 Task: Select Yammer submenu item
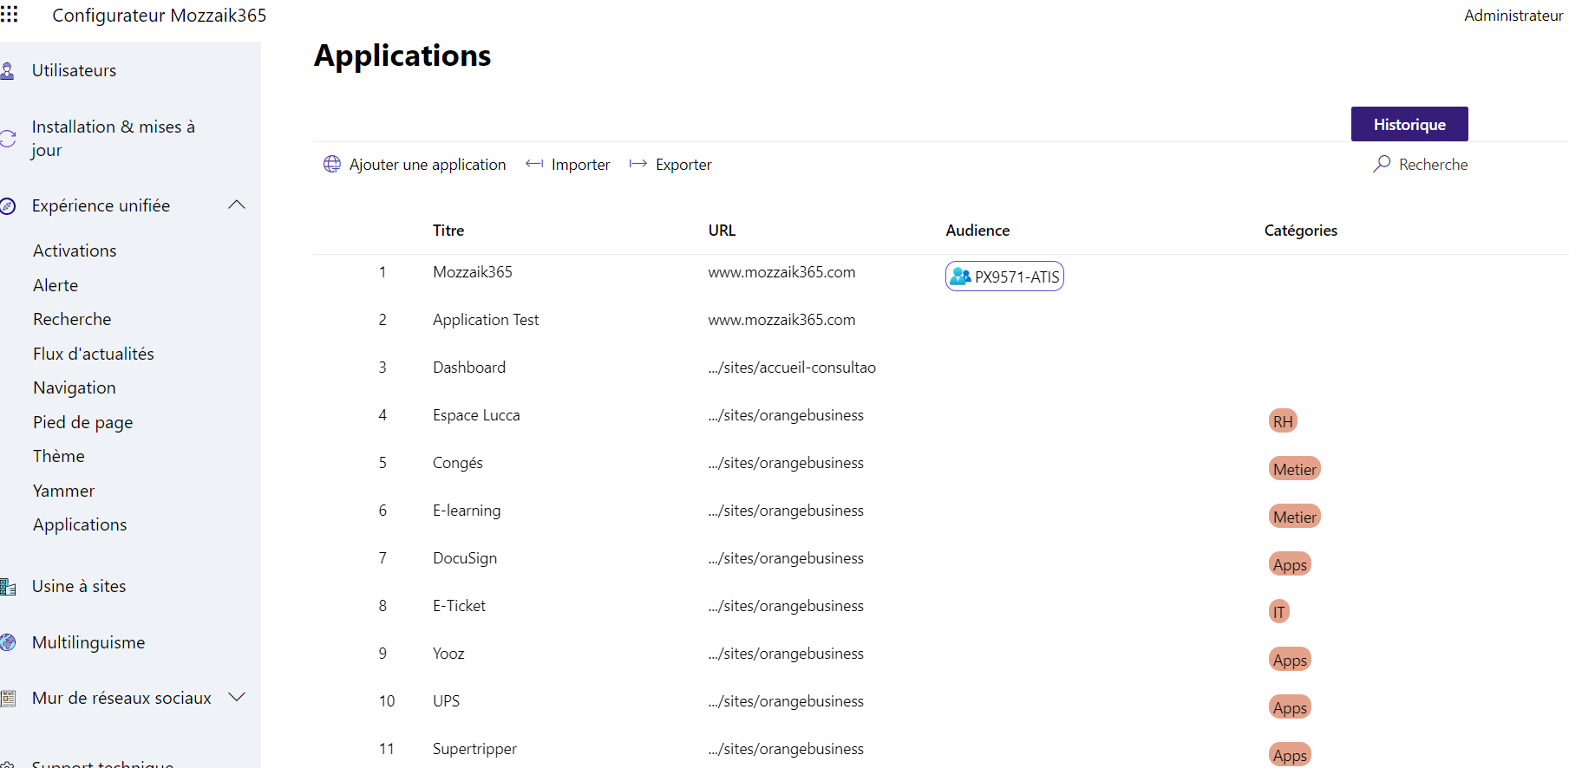tap(64, 491)
